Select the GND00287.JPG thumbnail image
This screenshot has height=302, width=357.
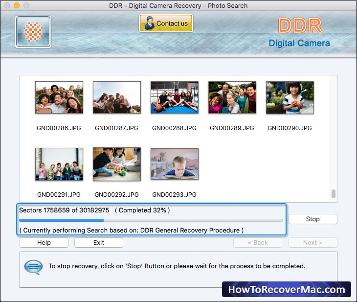117,97
